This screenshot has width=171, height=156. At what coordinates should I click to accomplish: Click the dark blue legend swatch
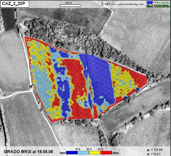tap(72, 153)
